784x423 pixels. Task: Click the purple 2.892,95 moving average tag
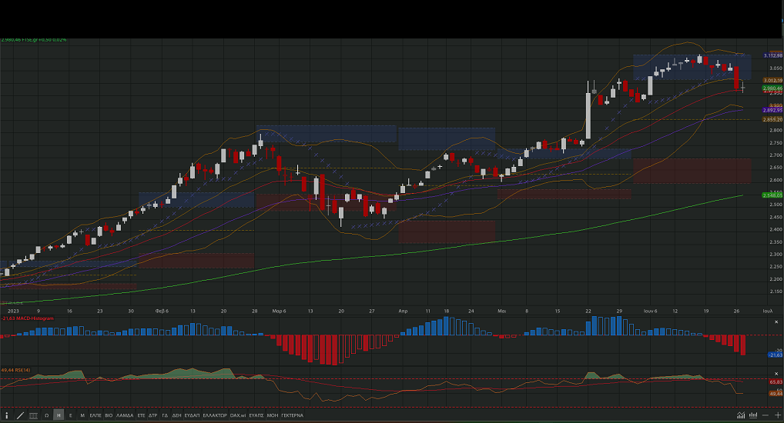coord(772,111)
